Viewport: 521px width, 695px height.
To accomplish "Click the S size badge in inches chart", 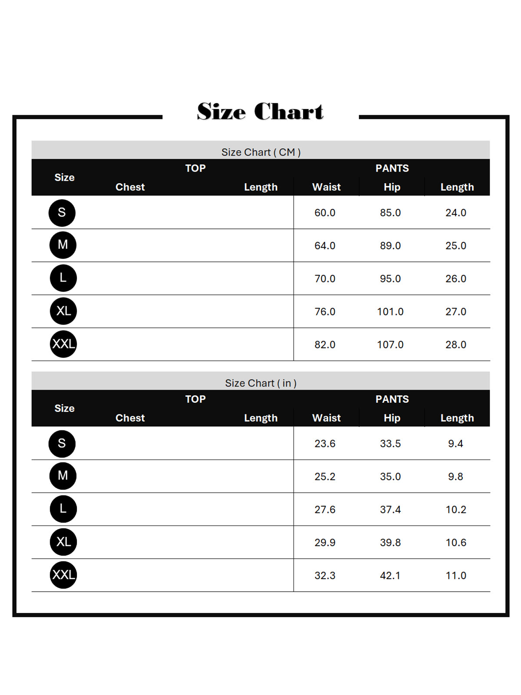I will point(62,444).
